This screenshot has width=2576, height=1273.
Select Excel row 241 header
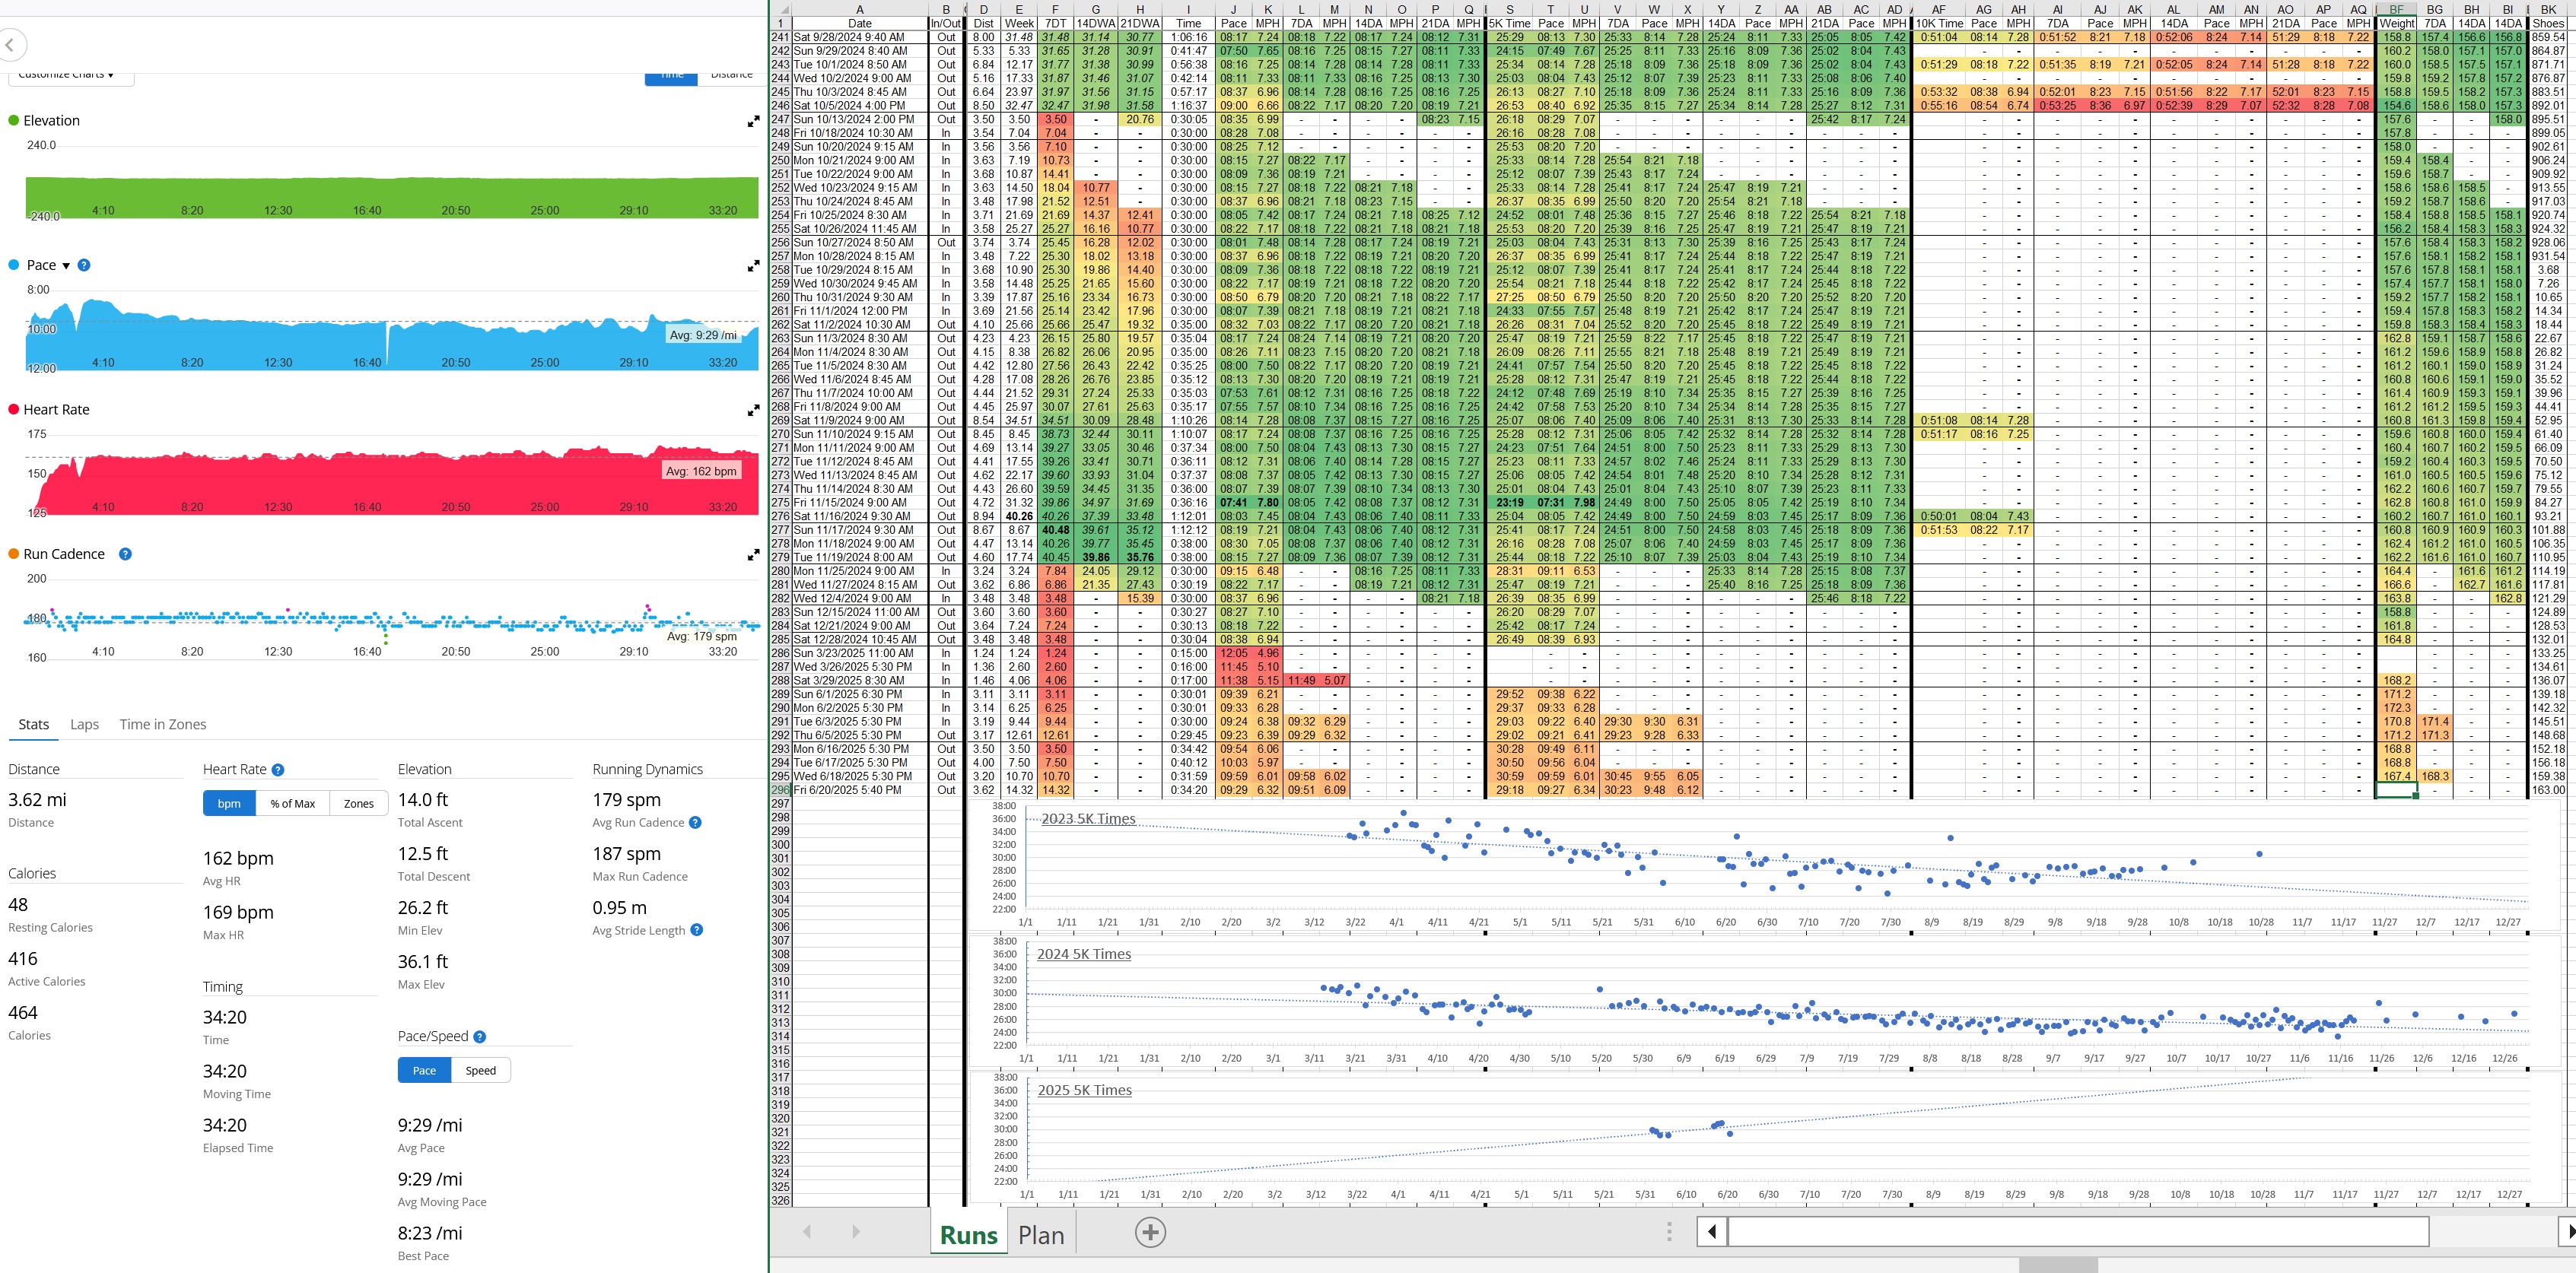pyautogui.click(x=780, y=37)
